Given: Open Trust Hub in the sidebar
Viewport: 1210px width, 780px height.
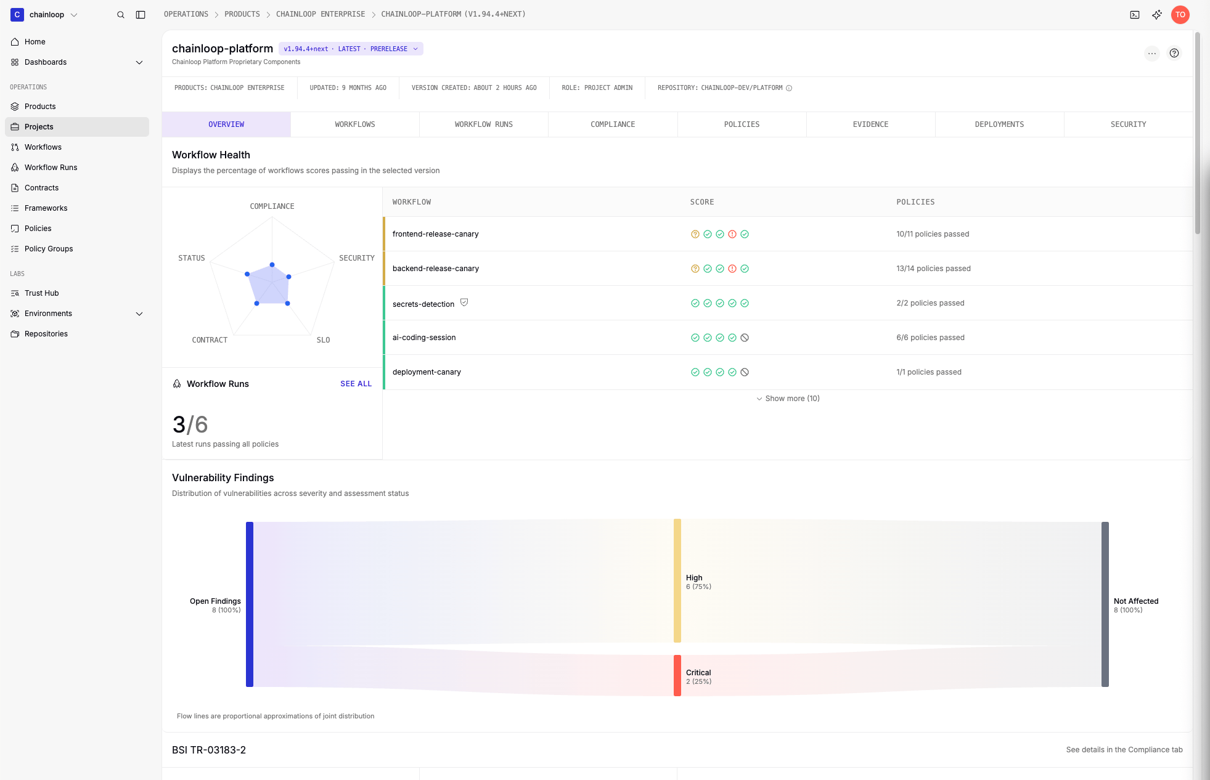Looking at the screenshot, I should click(x=77, y=293).
